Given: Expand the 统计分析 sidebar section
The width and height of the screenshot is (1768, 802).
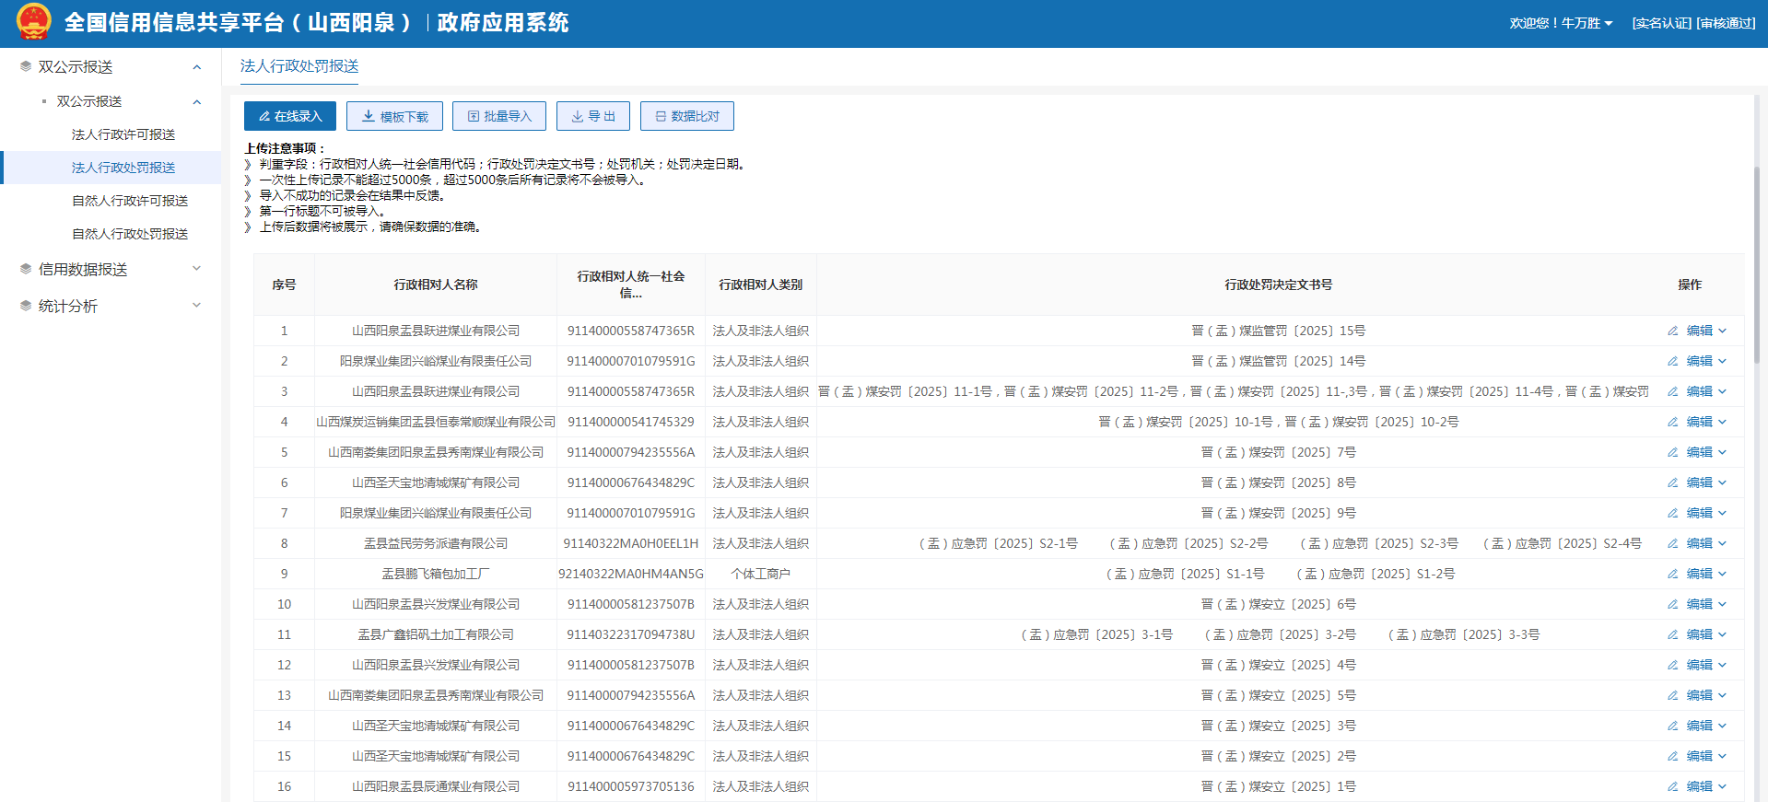Looking at the screenshot, I should click(x=196, y=306).
